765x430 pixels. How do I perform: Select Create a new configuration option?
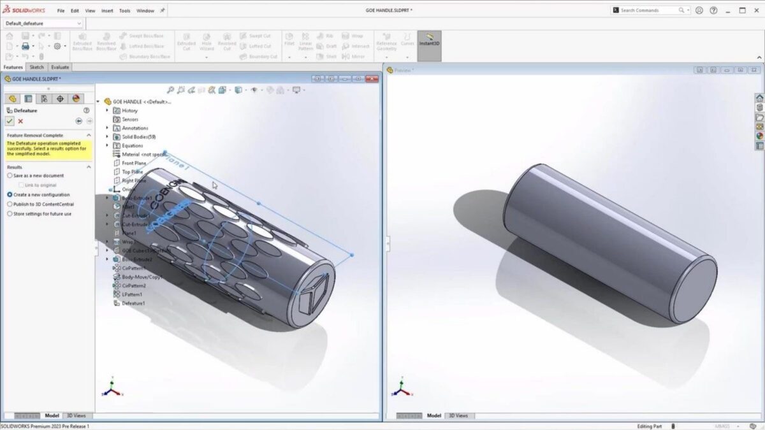click(x=38, y=194)
